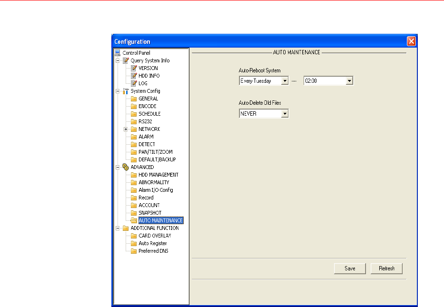Collapse the ADDTIONAL FUNCTION tree node
Image resolution: width=444 pixels, height=307 pixels.
pyautogui.click(x=118, y=228)
